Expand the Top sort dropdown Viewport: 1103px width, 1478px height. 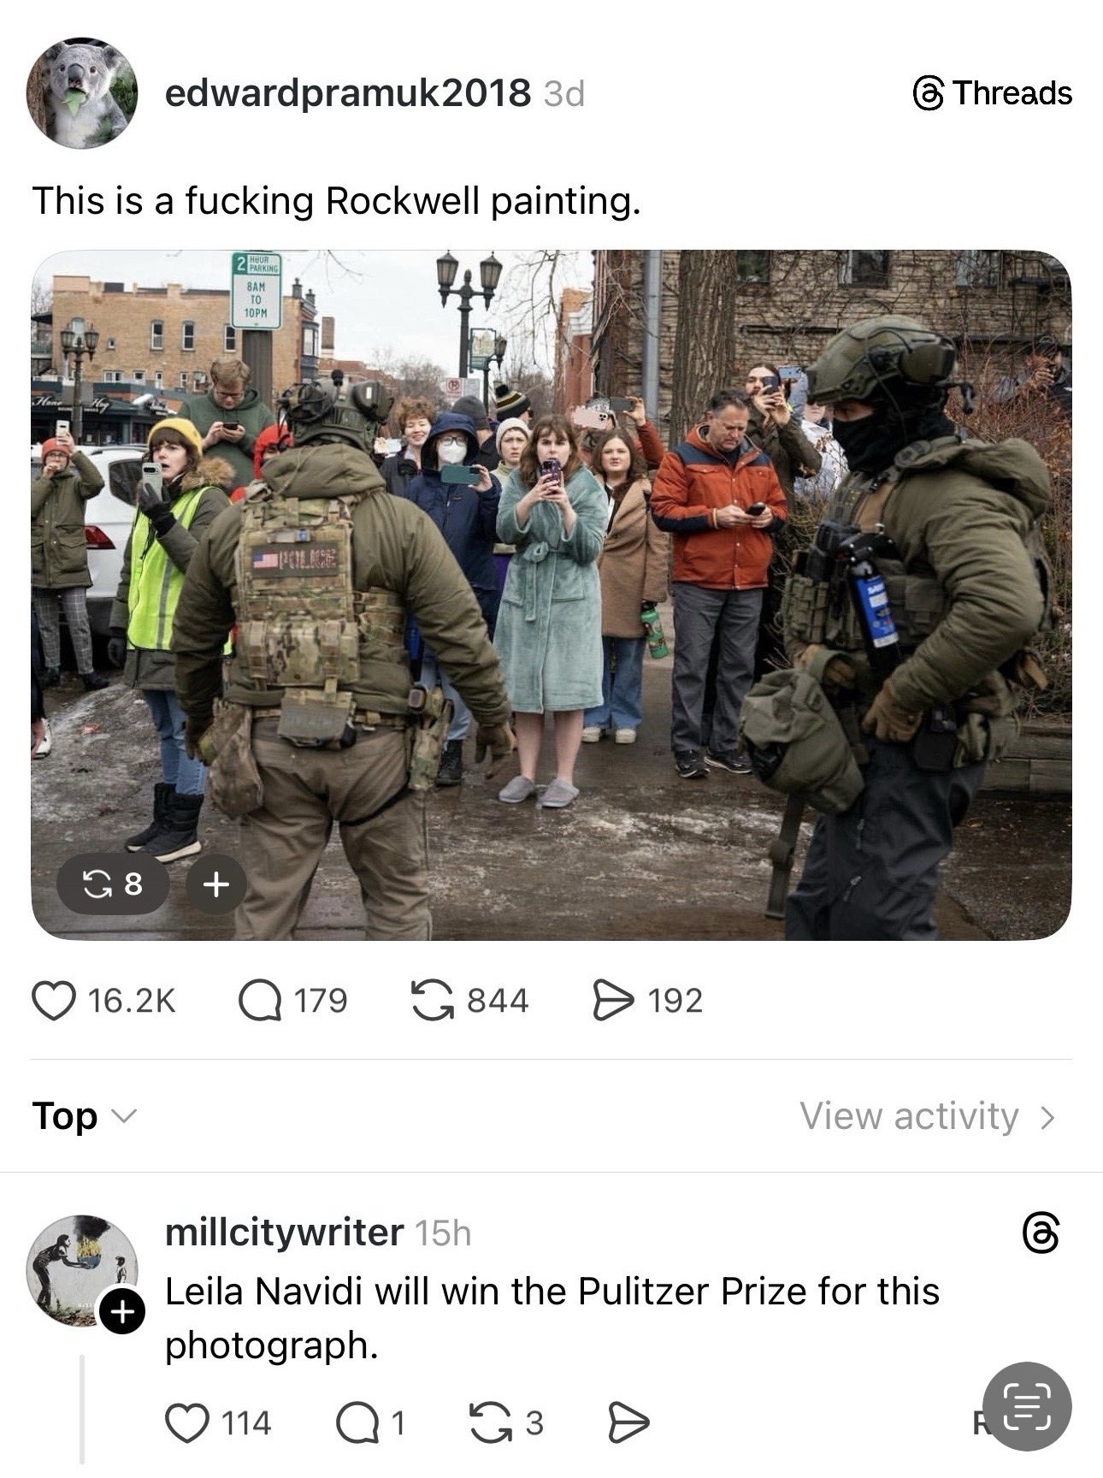(83, 1116)
